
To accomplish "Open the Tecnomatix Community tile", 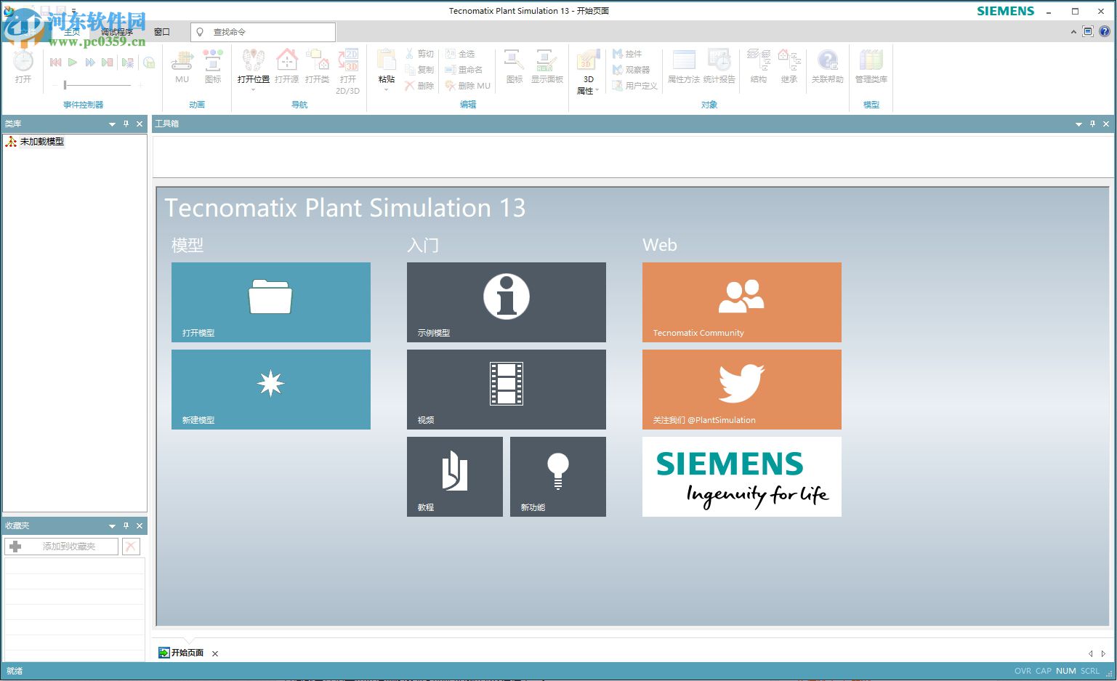I will 742,302.
